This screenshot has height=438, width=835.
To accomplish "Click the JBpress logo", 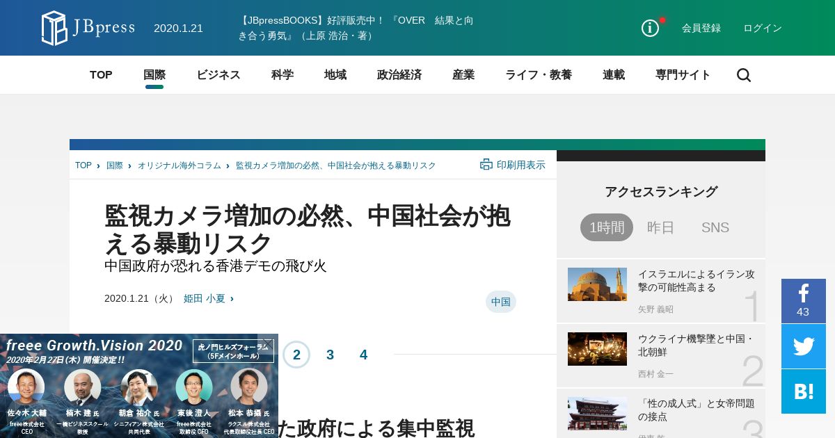I will 88,28.
